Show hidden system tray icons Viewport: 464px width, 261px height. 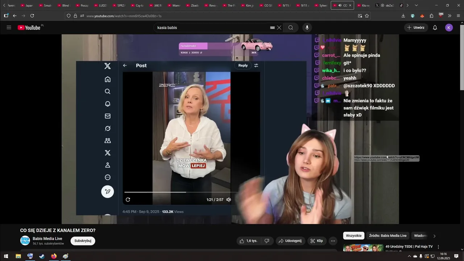point(410,256)
